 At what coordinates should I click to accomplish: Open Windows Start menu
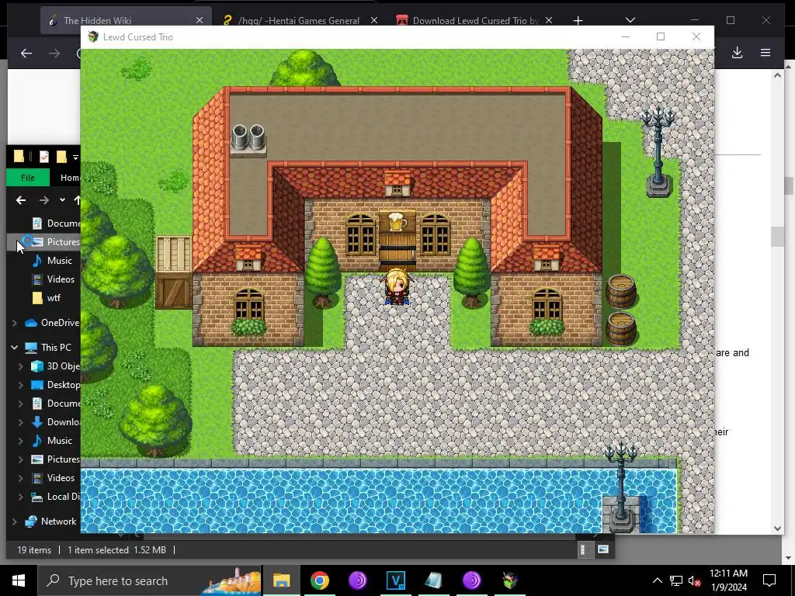click(x=19, y=580)
